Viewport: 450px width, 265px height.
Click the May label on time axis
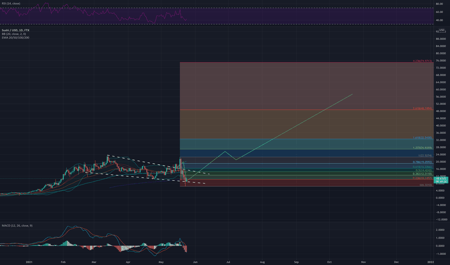[x=161, y=262]
